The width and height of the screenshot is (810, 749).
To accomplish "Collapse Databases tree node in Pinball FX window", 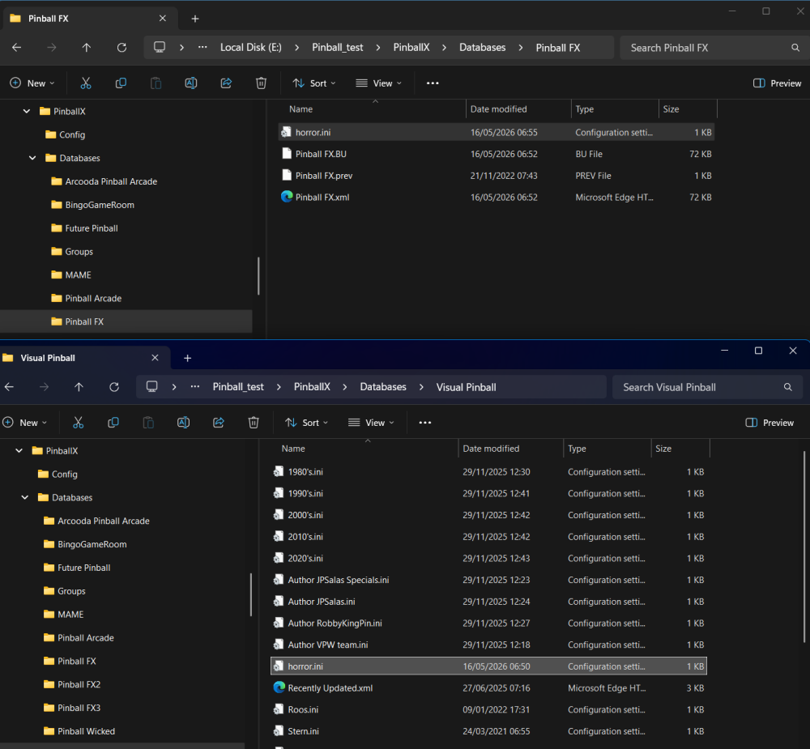I will click(32, 158).
